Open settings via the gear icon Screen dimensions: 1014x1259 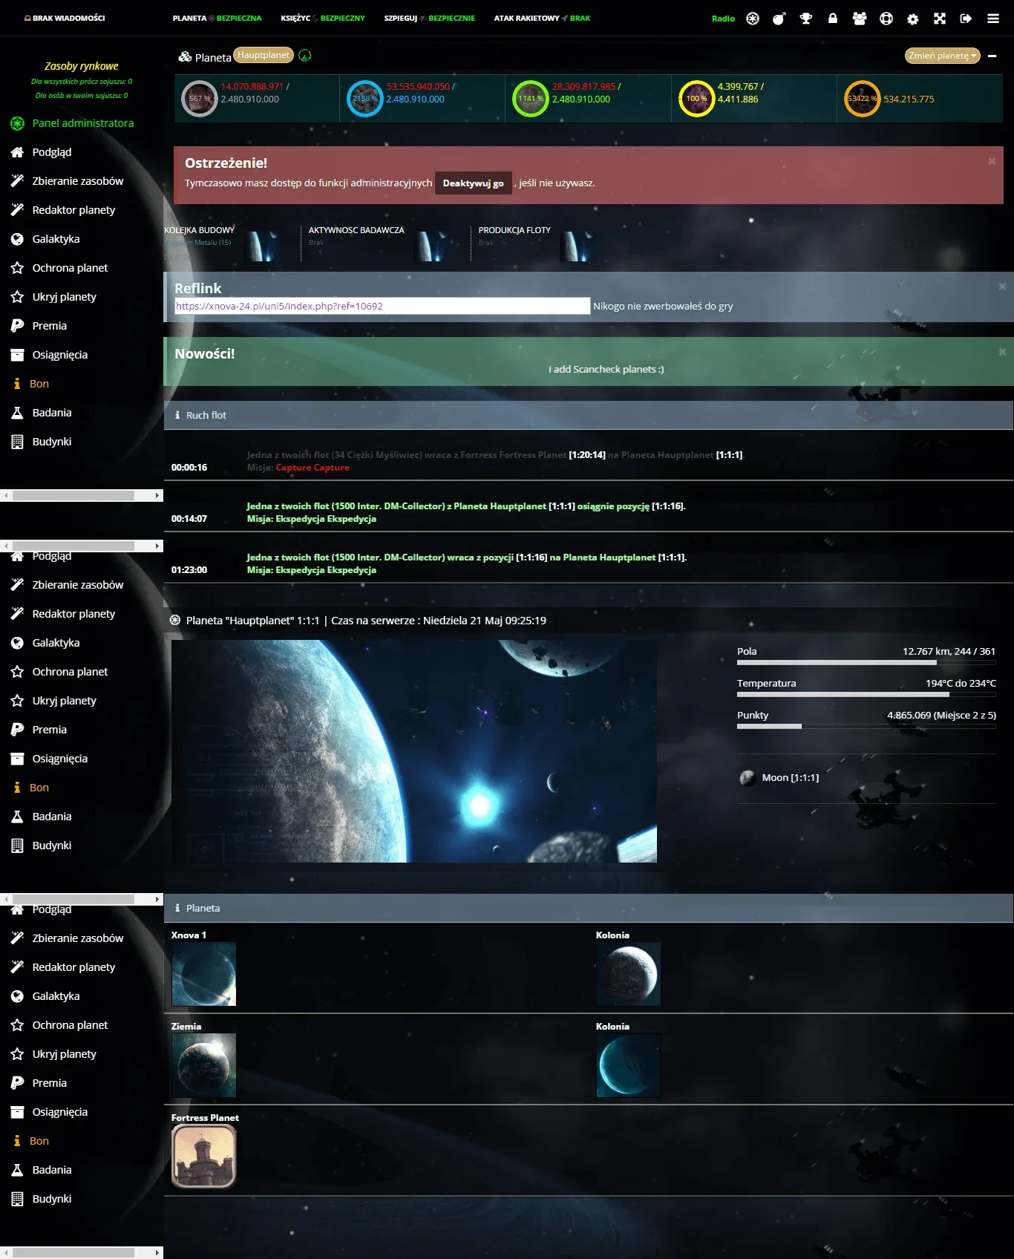tap(913, 19)
